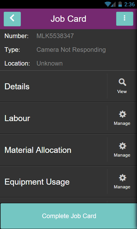
Task: Click the Material Allocation gear icon
Action: click(123, 146)
